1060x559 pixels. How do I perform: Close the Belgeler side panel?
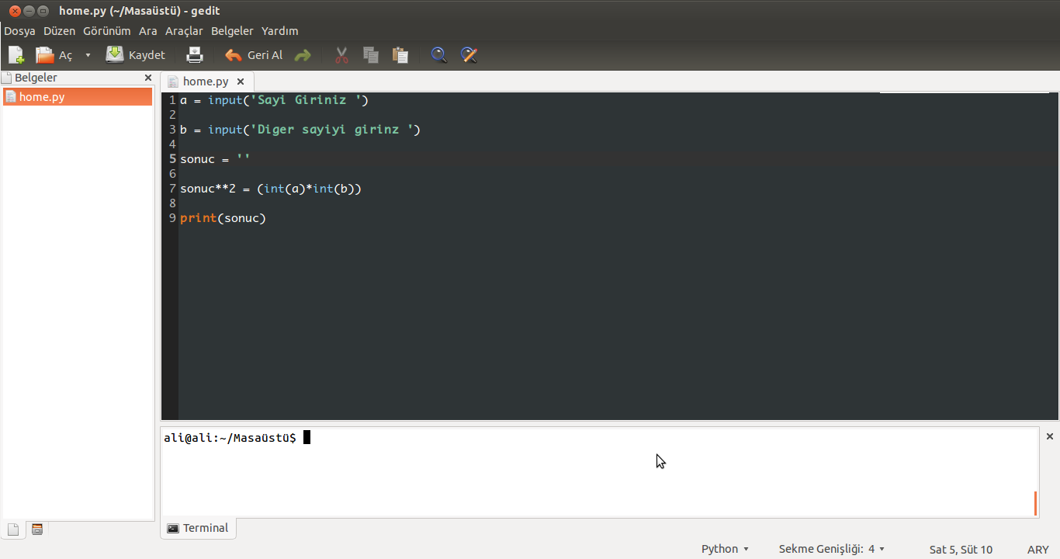tap(148, 78)
